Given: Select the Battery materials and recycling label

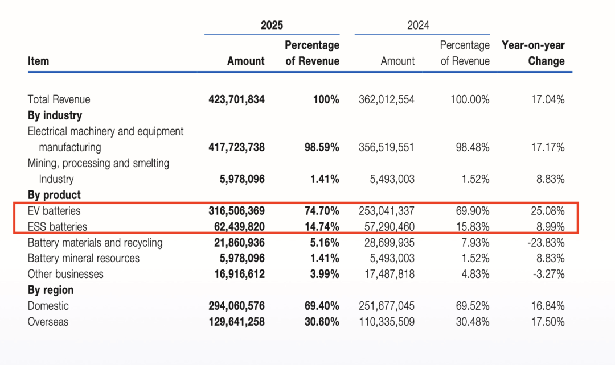Looking at the screenshot, I should pos(95,243).
